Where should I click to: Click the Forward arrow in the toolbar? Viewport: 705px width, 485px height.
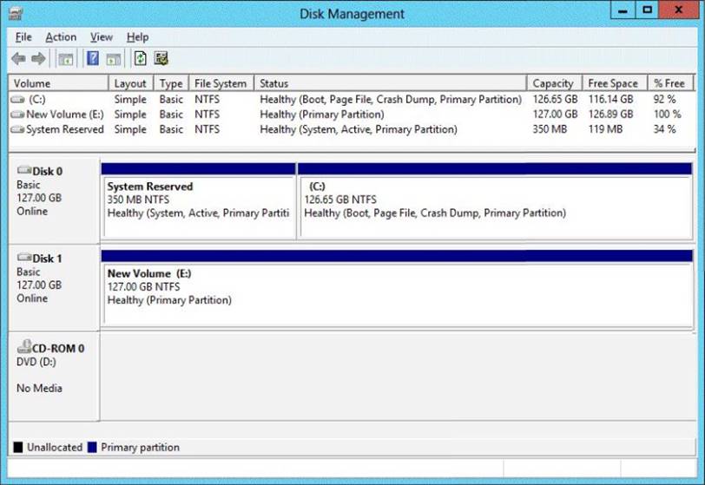point(38,59)
